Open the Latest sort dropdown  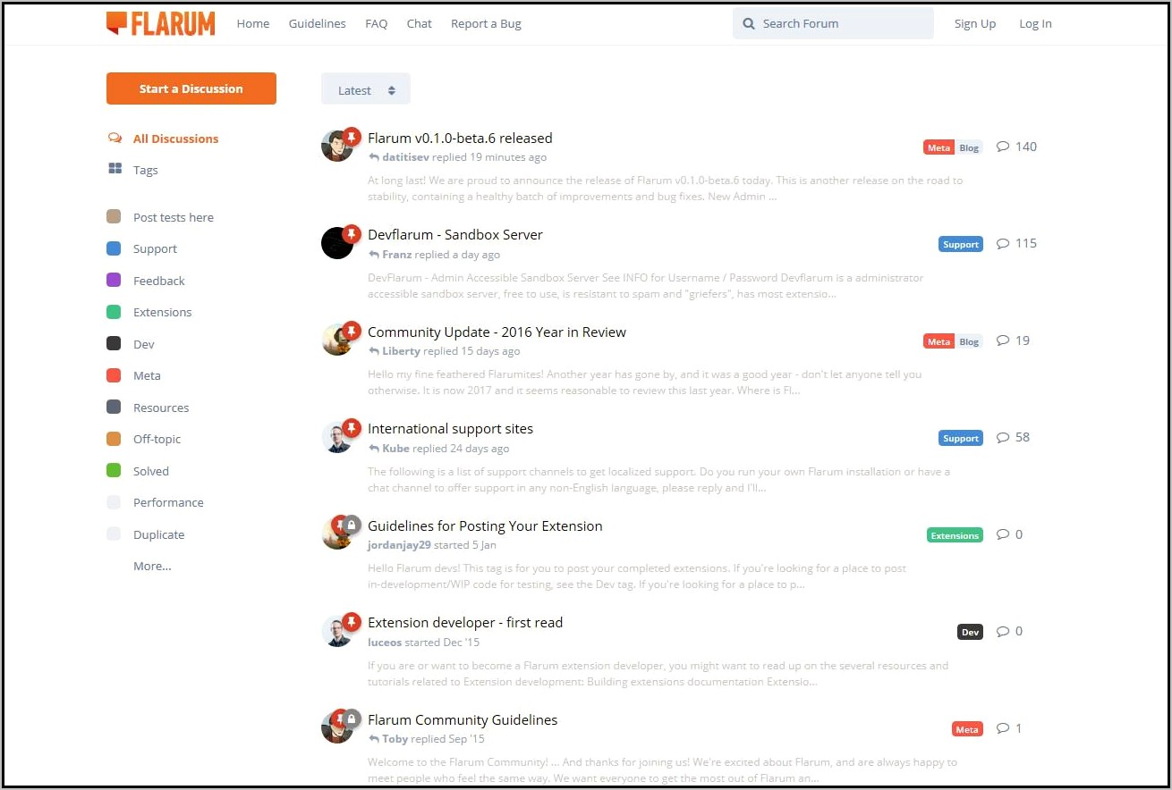pyautogui.click(x=366, y=89)
